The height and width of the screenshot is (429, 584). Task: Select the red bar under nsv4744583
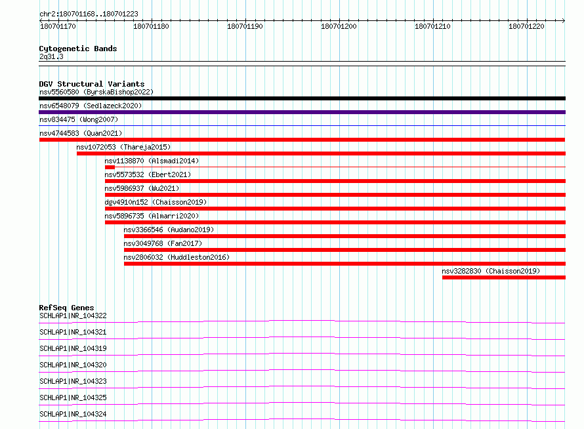tap(302, 140)
